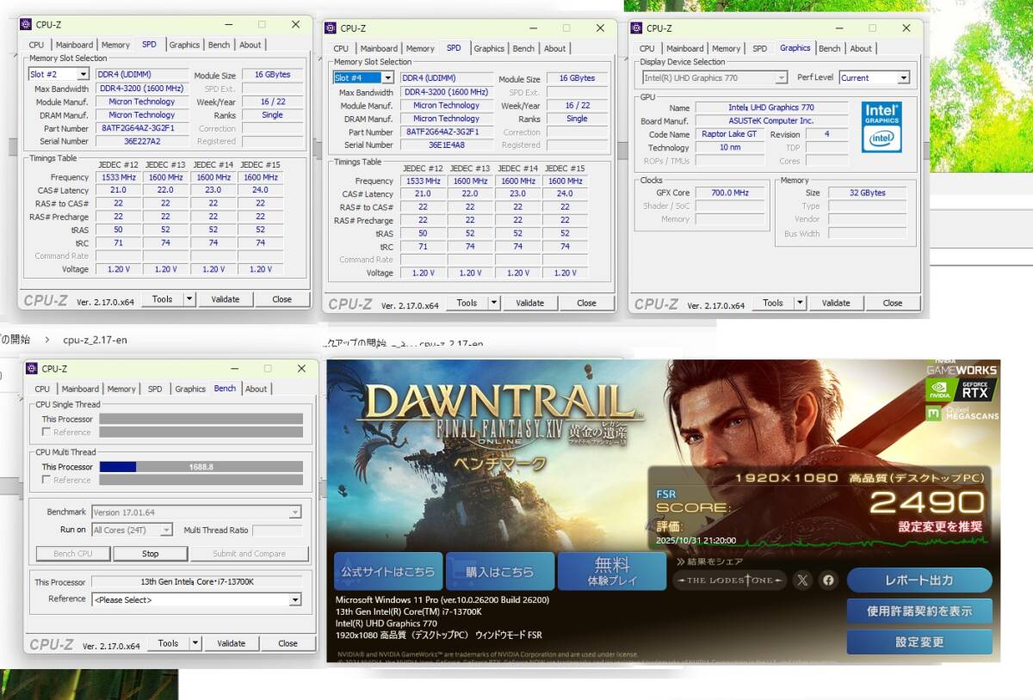Share the score via Facebook icon
Viewport: 1033px width, 700px height.
click(x=828, y=580)
